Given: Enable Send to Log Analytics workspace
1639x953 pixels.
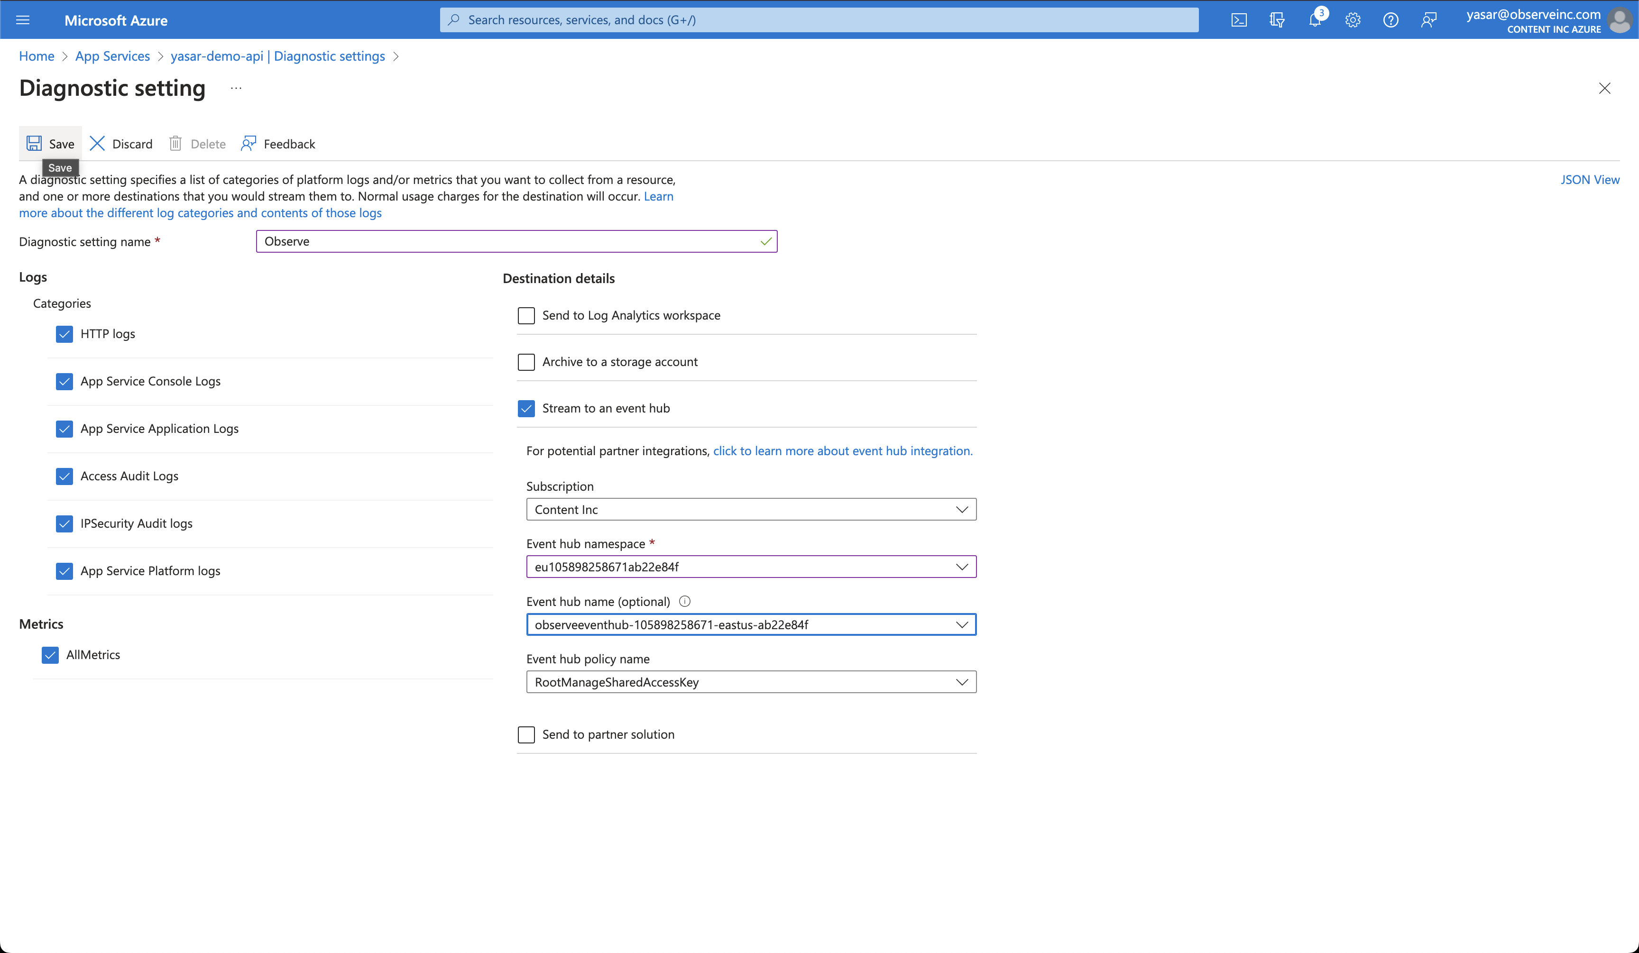Looking at the screenshot, I should tap(526, 315).
